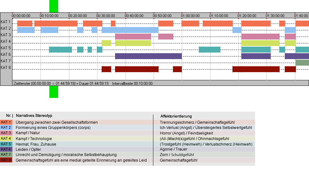Select 'Intervallbreite 00:10:00:00' in status bar
The height and width of the screenshot is (173, 309).
132,84
